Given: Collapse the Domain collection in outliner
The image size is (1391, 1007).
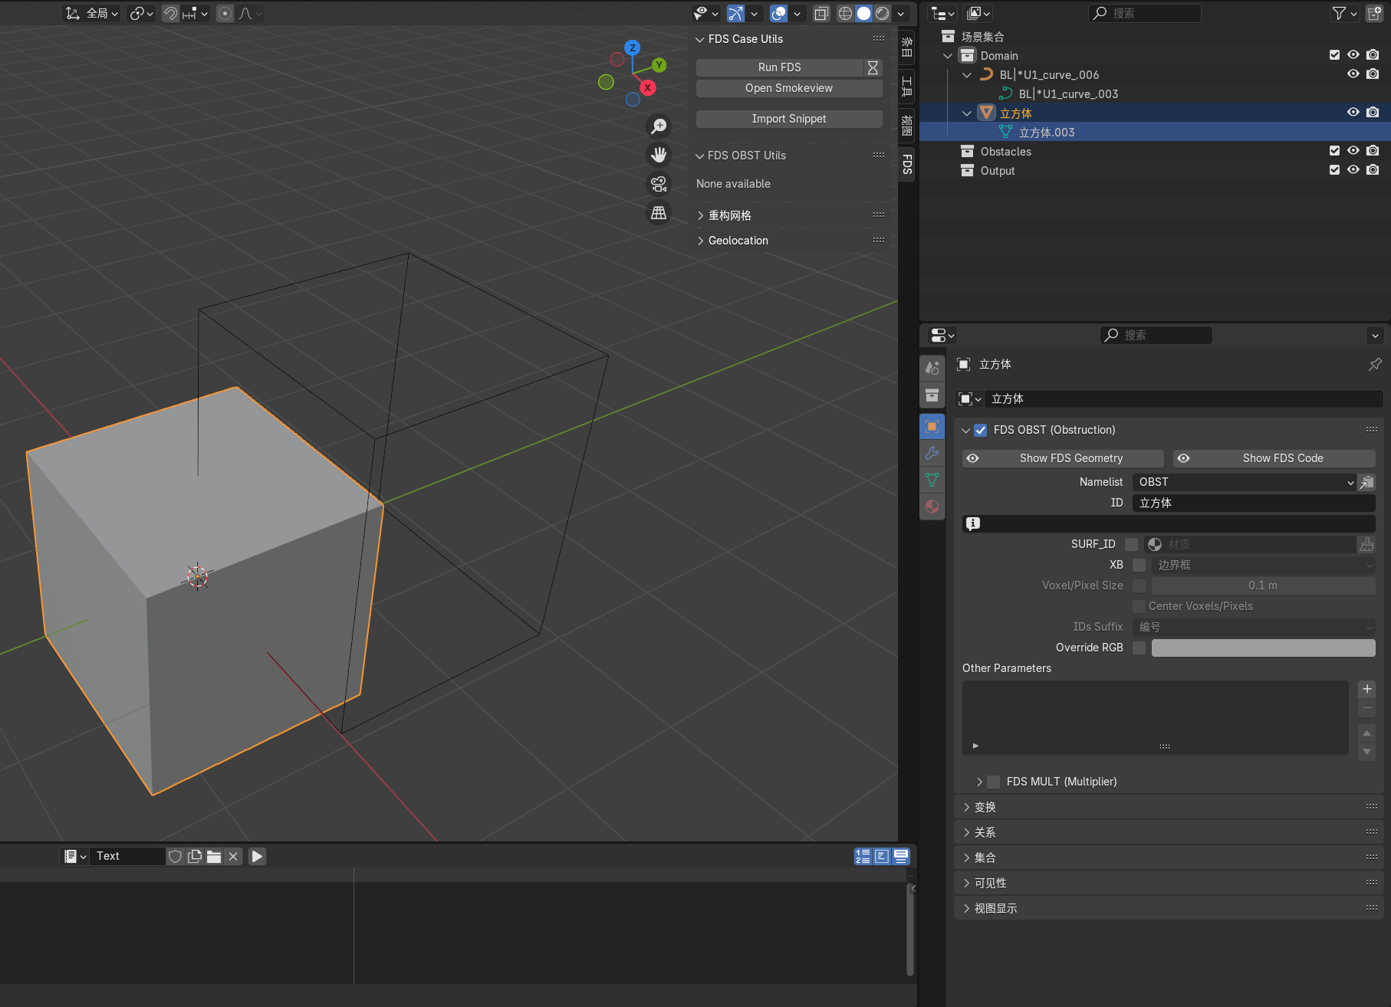Looking at the screenshot, I should click(947, 55).
